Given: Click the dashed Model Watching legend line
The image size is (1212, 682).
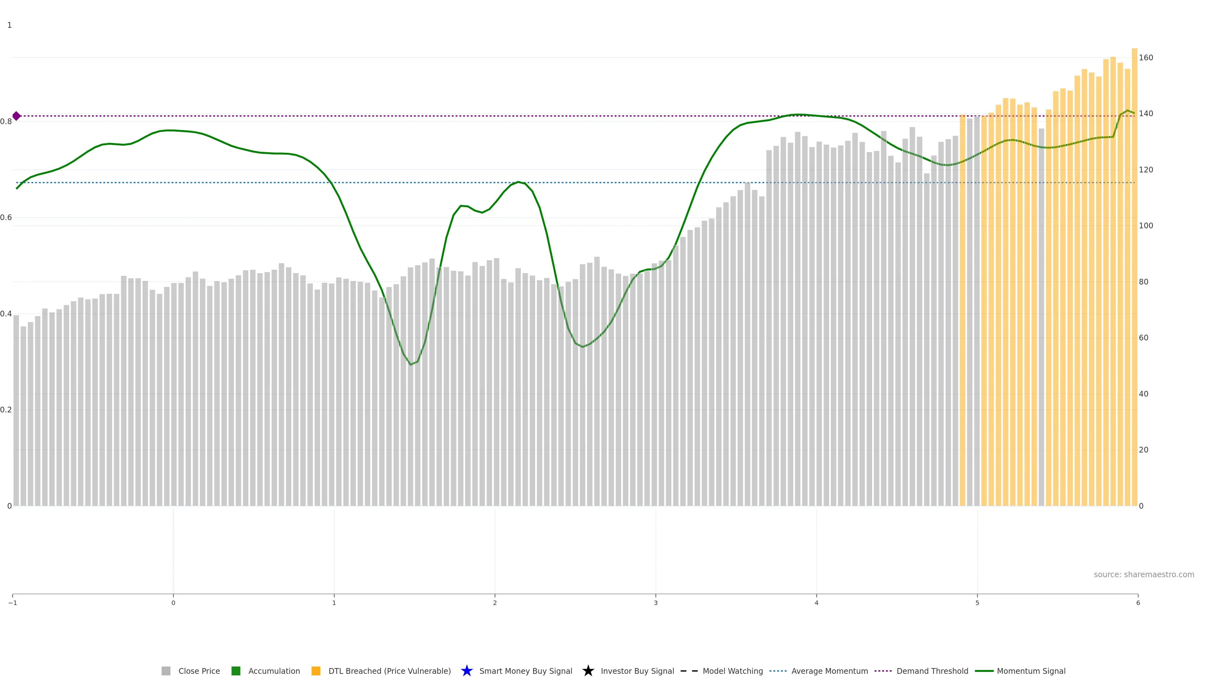Looking at the screenshot, I should click(689, 671).
